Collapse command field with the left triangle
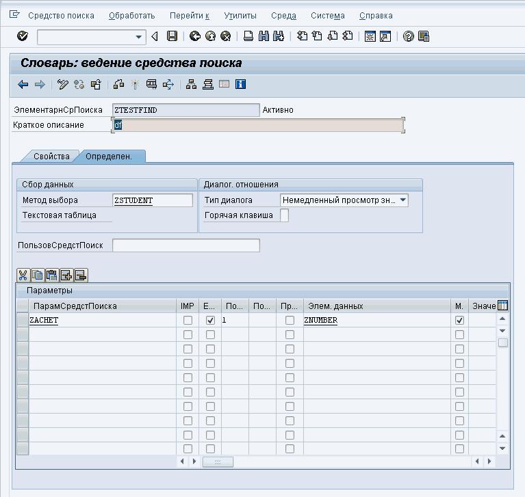The image size is (525, 497). [155, 36]
